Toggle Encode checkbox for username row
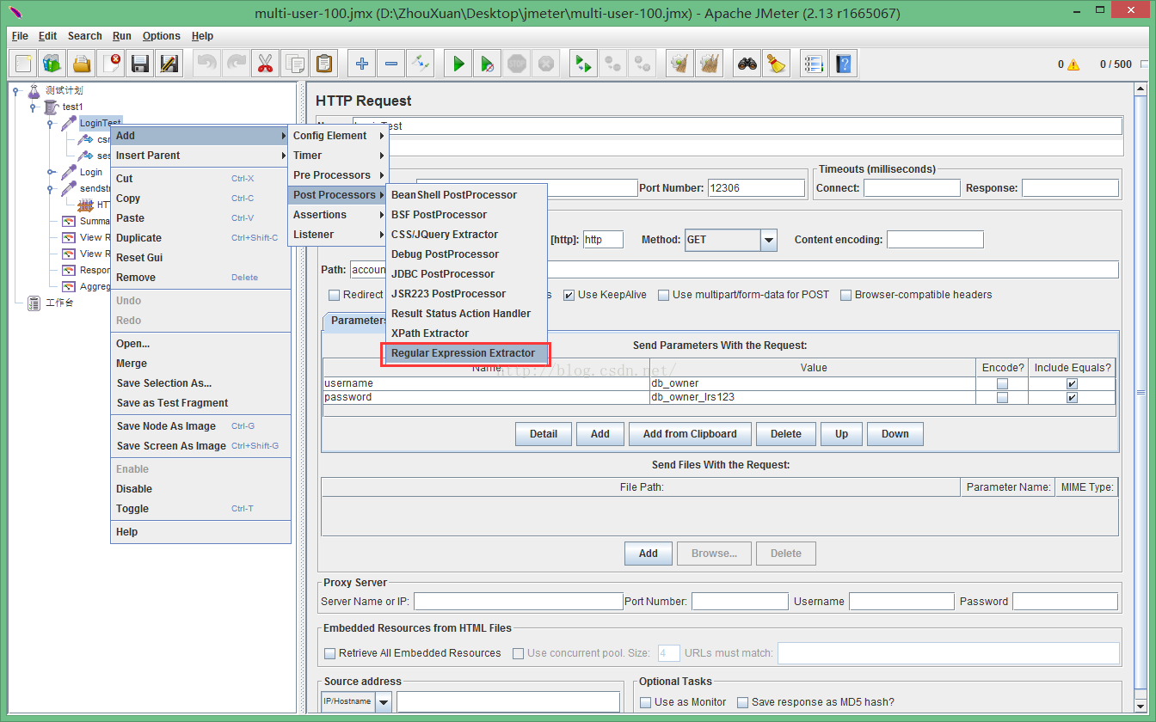Viewport: 1156px width, 722px height. pos(1002,383)
